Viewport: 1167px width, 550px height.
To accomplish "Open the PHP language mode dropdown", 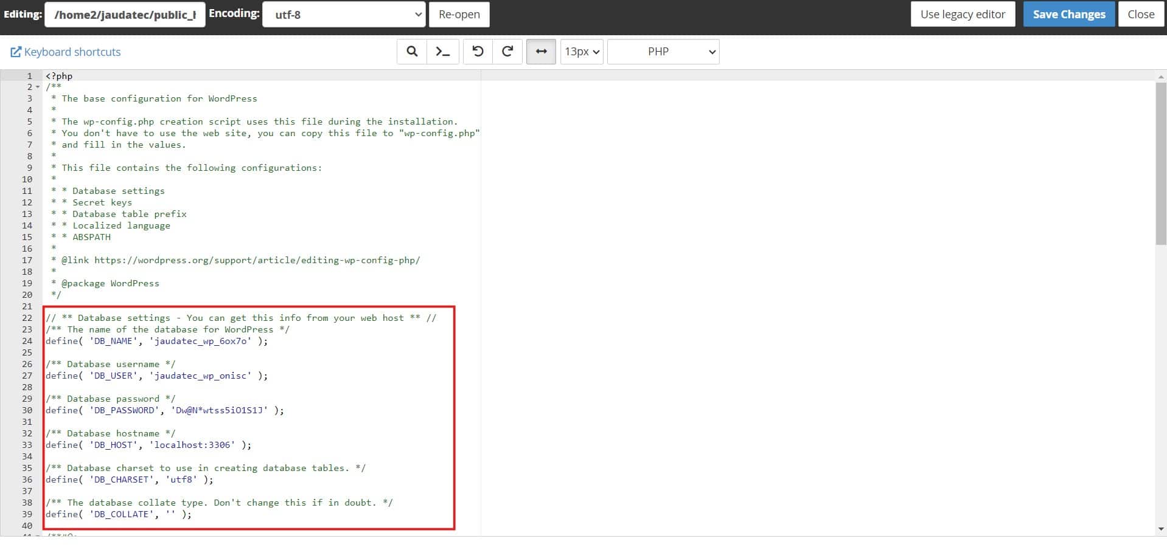I will click(x=663, y=52).
